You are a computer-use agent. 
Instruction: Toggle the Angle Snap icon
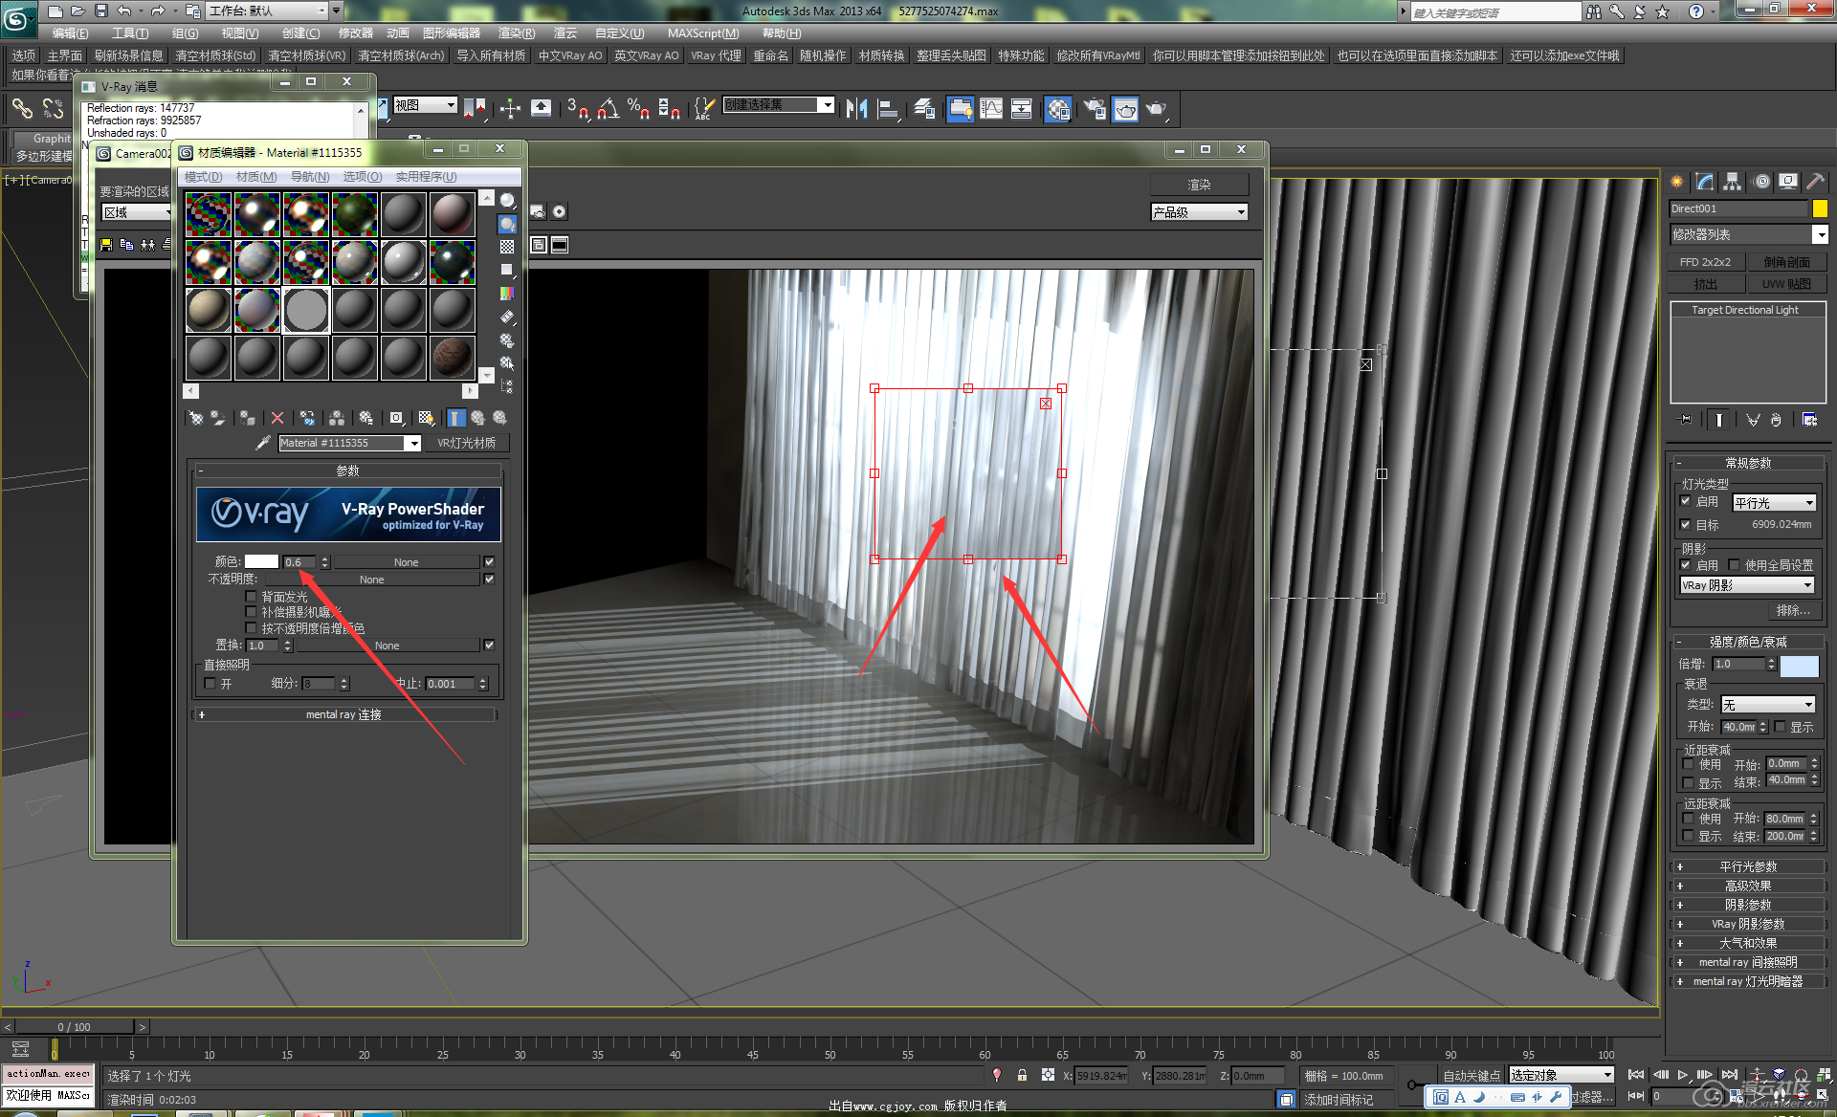click(608, 109)
